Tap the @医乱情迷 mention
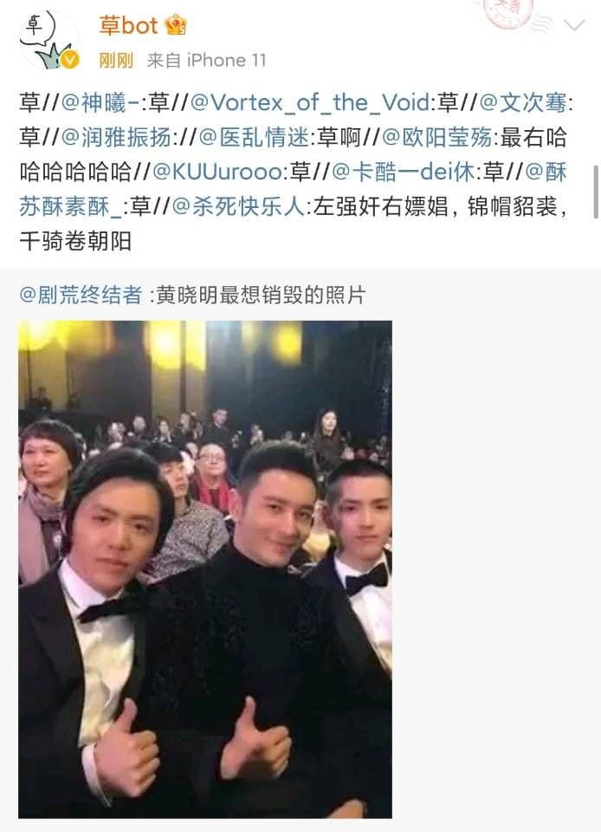Image resolution: width=601 pixels, height=832 pixels. click(255, 137)
